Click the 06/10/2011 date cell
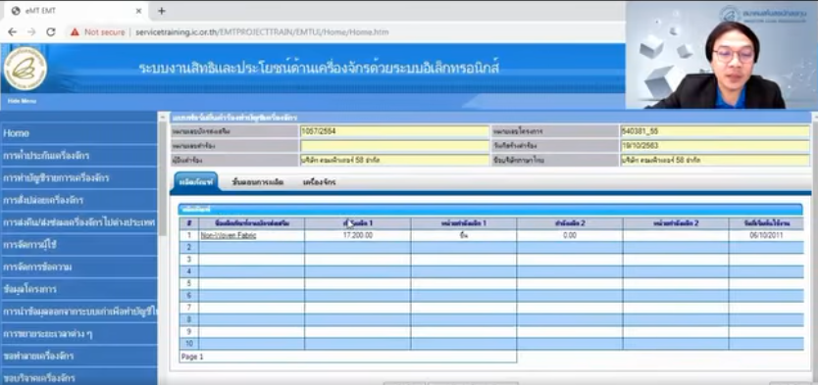The height and width of the screenshot is (385, 818). (x=766, y=235)
